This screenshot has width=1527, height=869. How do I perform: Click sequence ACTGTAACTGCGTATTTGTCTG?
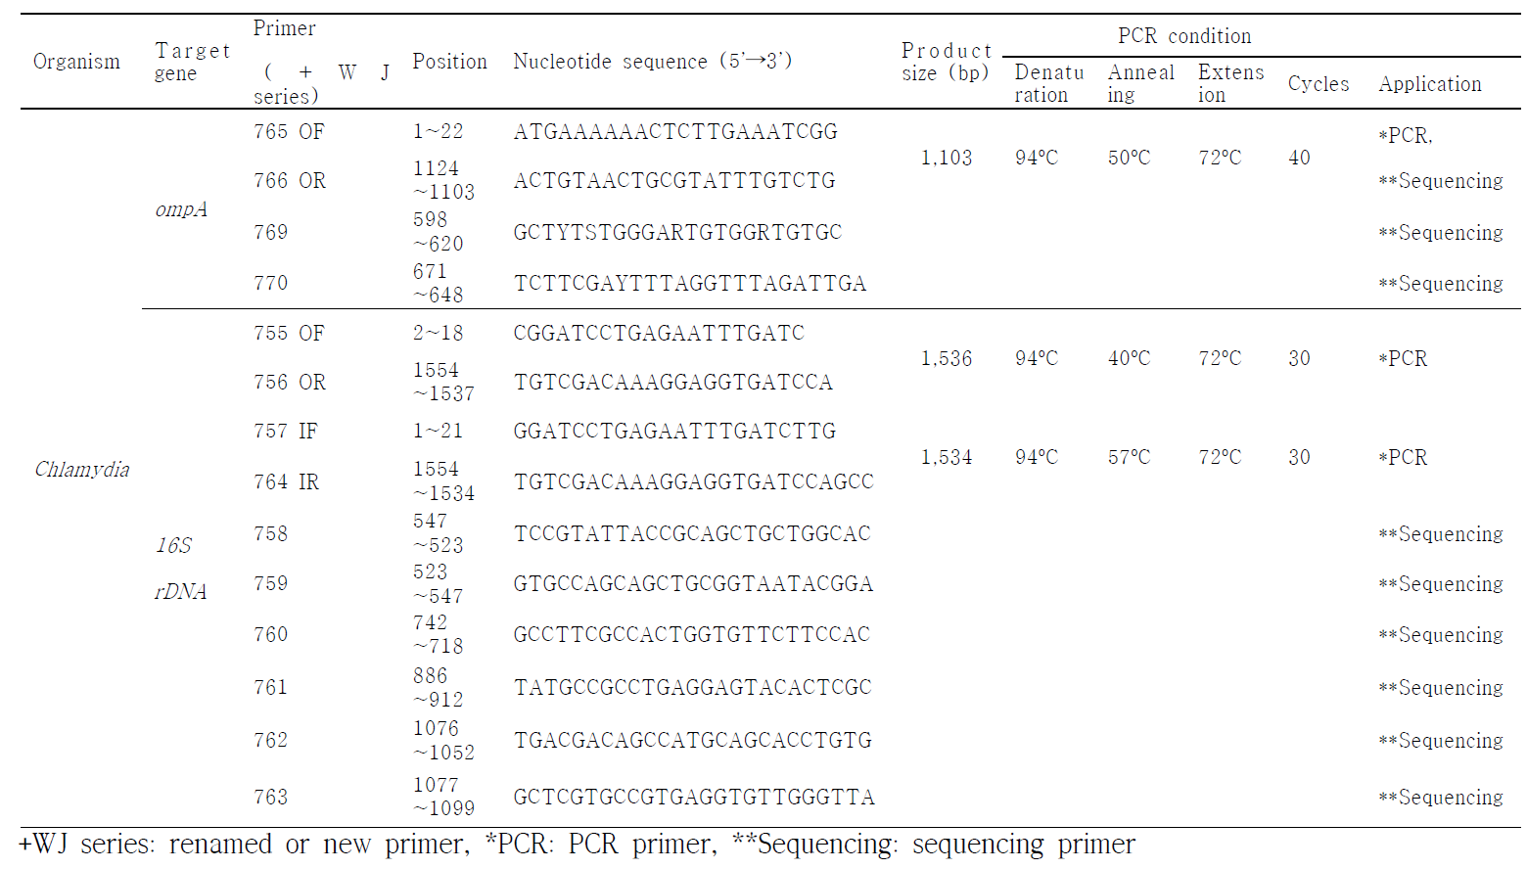[x=674, y=181]
